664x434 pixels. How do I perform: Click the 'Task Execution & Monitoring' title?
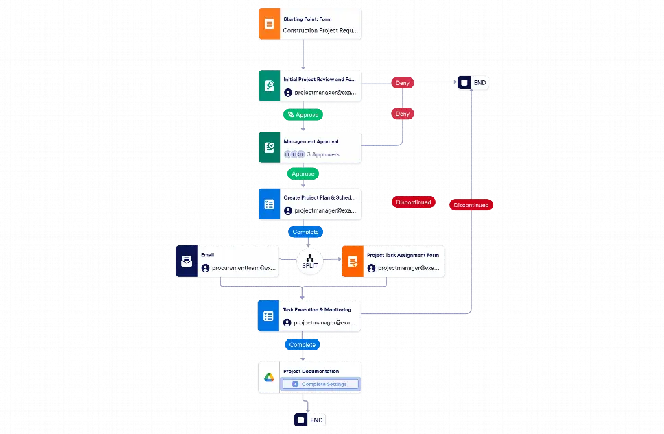click(317, 309)
